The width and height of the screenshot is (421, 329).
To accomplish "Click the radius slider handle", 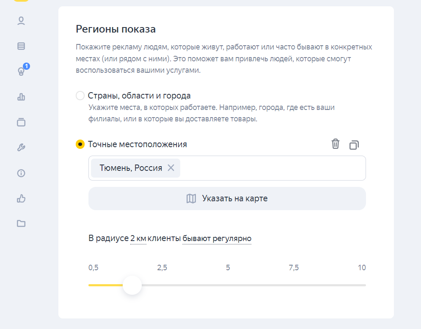I will [132, 285].
